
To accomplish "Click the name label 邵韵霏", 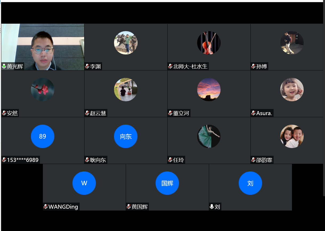I will [264, 160].
